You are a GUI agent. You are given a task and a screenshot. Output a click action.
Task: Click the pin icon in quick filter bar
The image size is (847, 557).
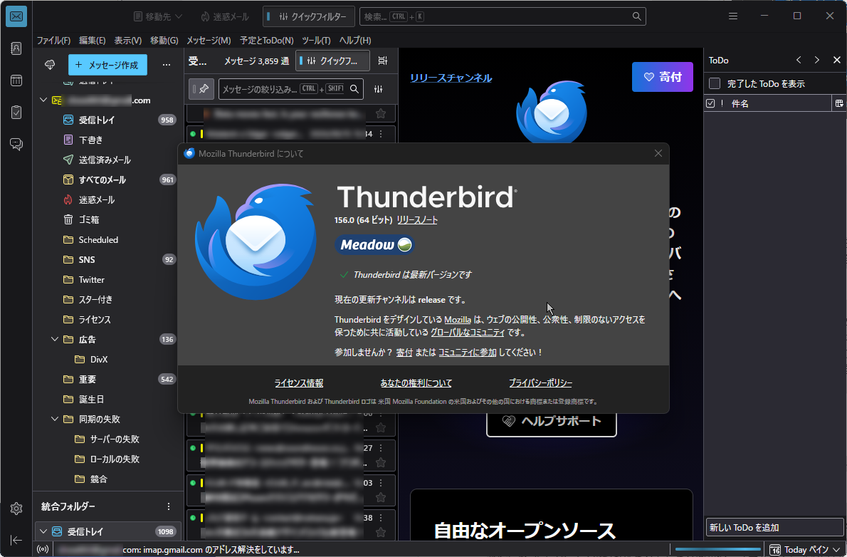coord(201,89)
